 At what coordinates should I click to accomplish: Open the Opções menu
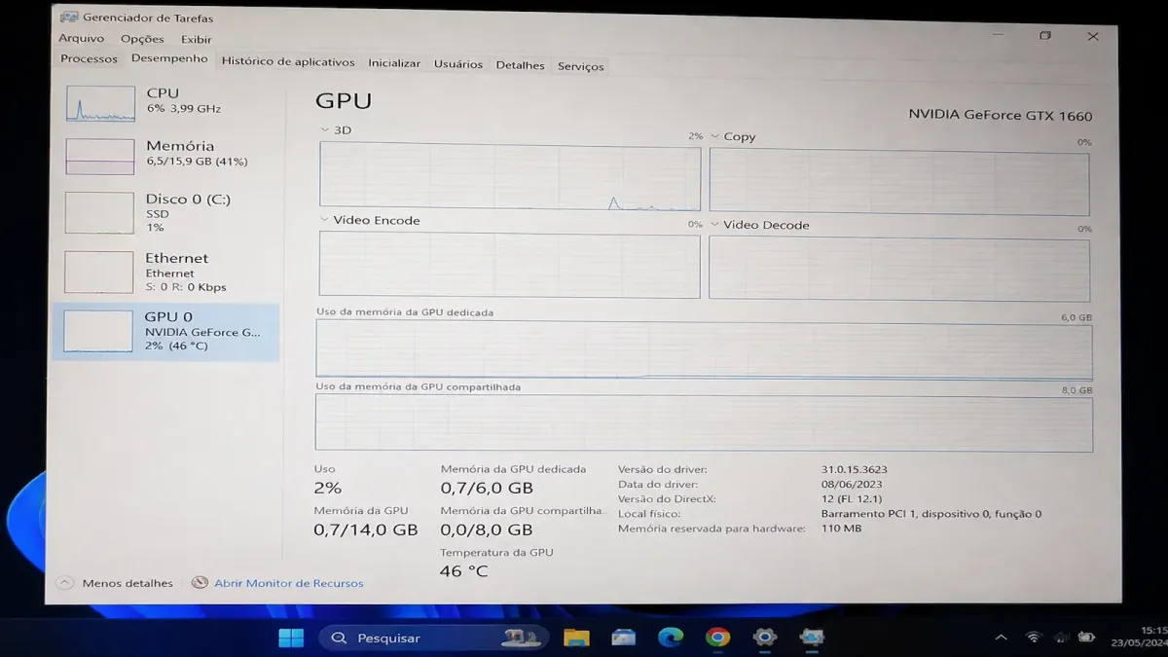tap(142, 39)
